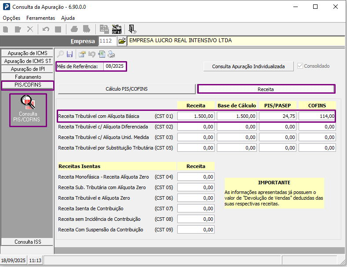Expand the Consulta ISS section
347x267 pixels.
tap(27, 241)
